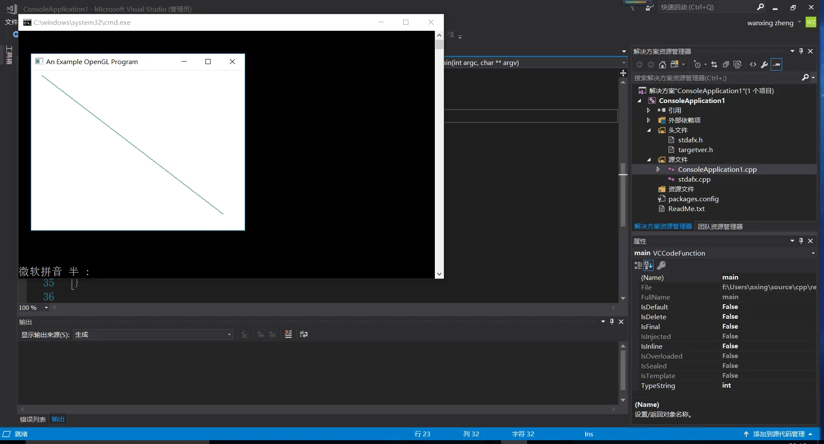Select targetver.h file
The height and width of the screenshot is (444, 824).
(x=695, y=150)
